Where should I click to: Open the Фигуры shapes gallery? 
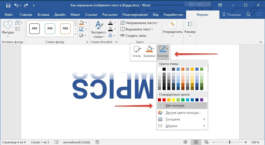tap(8, 29)
